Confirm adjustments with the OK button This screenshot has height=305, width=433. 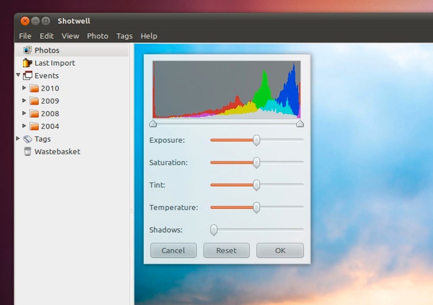280,250
